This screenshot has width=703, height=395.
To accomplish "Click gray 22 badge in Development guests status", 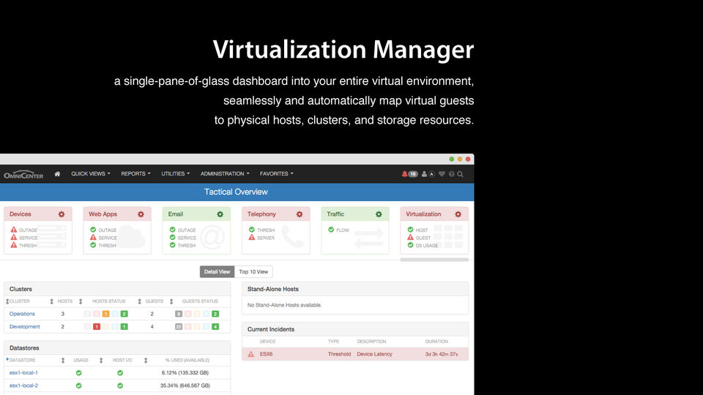I will (179, 326).
